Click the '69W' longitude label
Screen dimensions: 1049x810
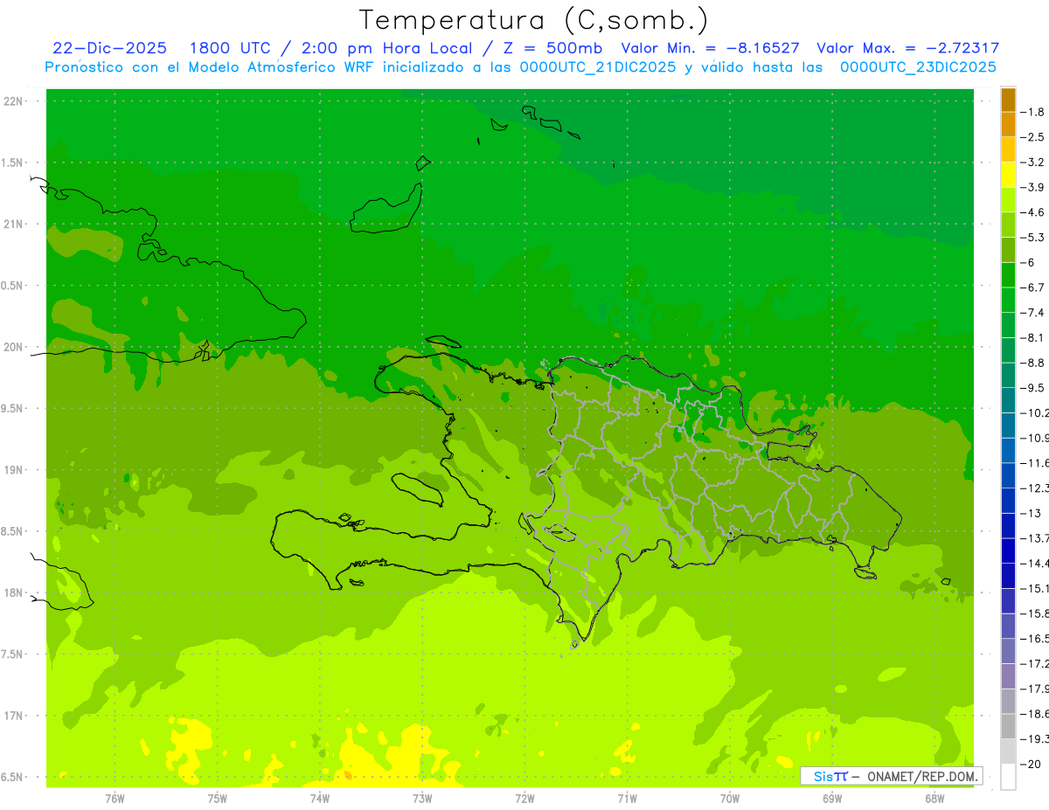tap(831, 799)
